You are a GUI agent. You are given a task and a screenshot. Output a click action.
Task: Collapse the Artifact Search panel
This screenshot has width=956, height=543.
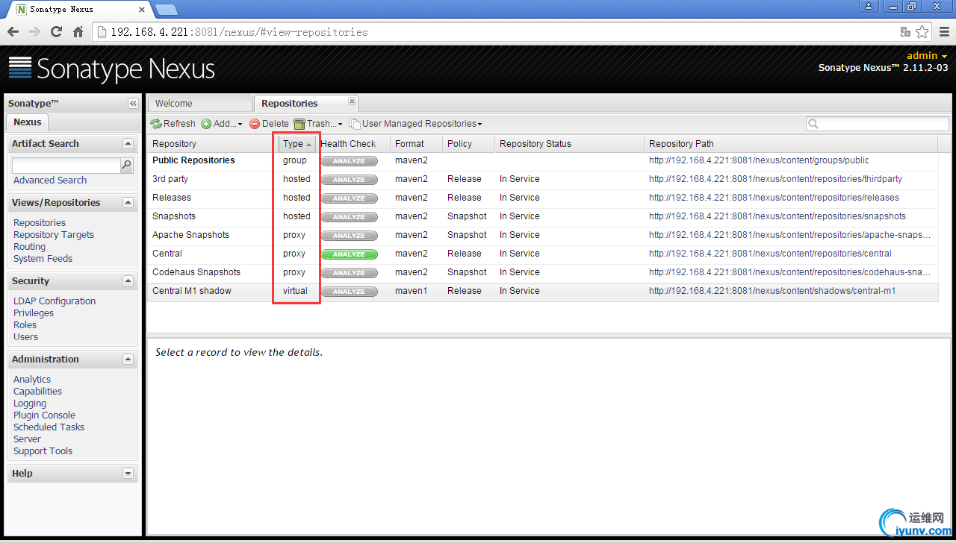coord(128,144)
